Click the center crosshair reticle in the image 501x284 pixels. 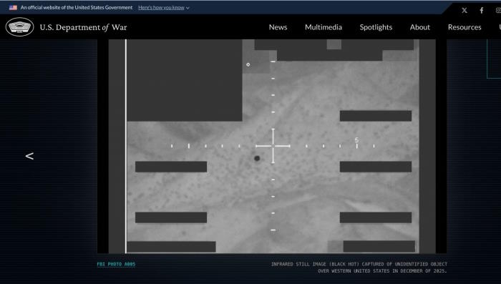(273, 146)
